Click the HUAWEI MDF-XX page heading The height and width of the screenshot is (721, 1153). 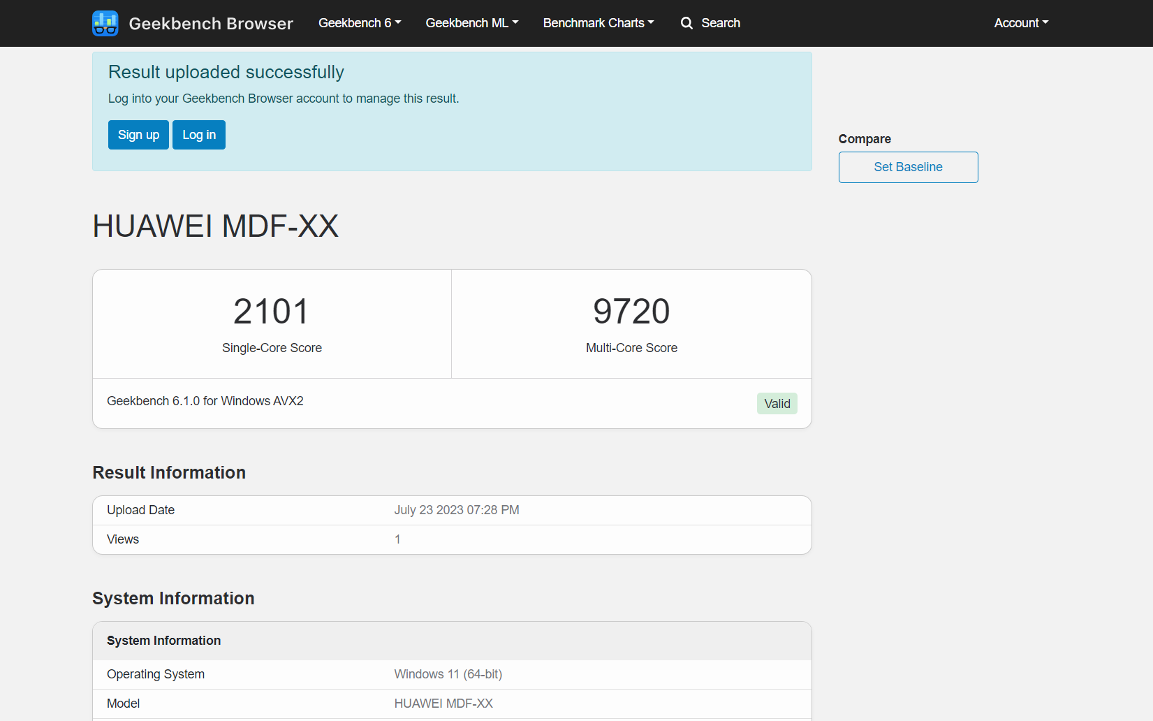tap(216, 226)
